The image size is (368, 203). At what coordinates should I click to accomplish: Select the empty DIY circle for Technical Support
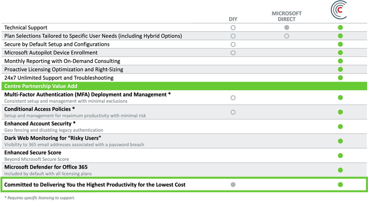tap(233, 27)
